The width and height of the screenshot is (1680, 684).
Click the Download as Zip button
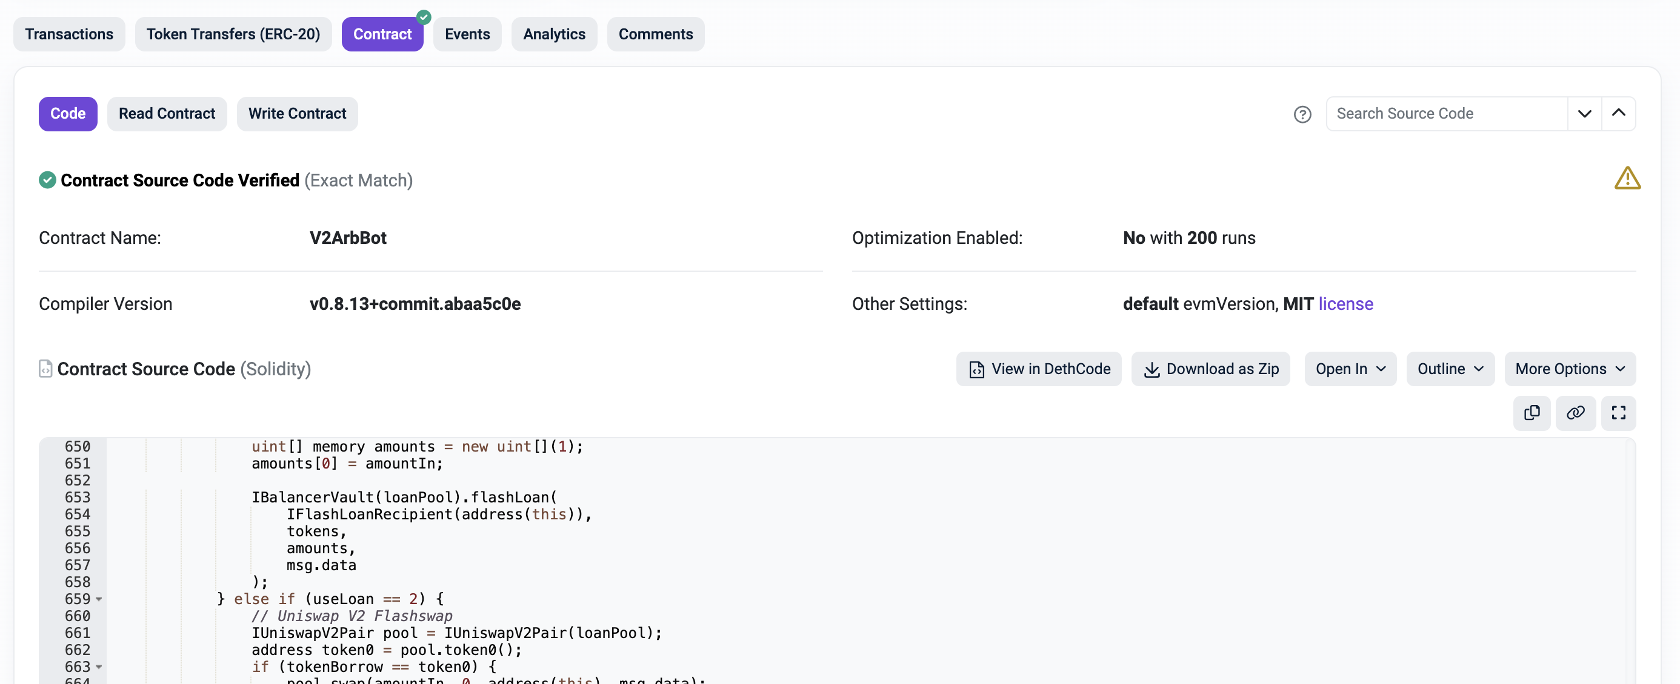[1210, 369]
